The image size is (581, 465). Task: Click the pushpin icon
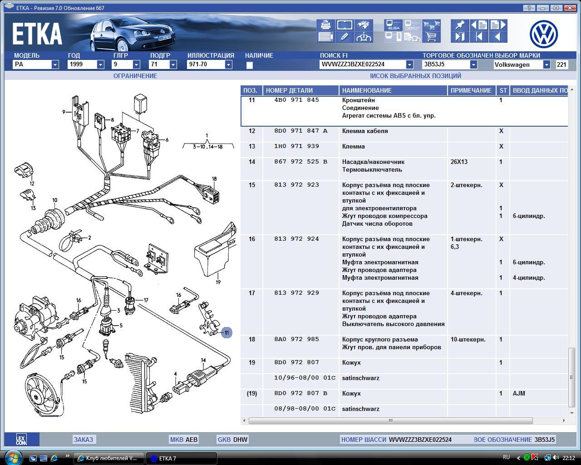(x=460, y=25)
